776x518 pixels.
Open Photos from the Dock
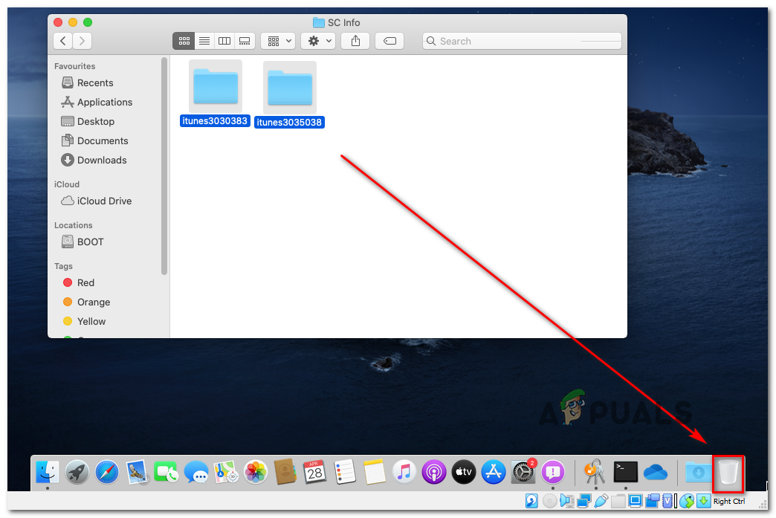pos(256,472)
